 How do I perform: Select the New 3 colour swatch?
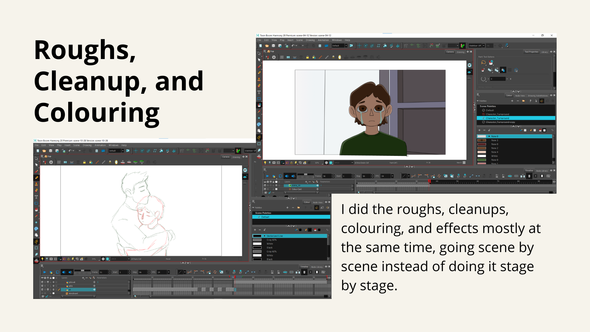(514, 140)
